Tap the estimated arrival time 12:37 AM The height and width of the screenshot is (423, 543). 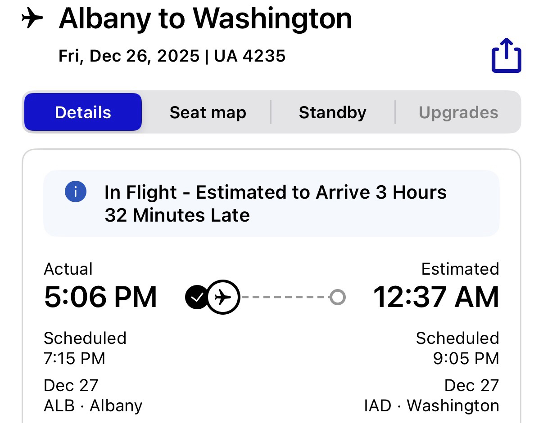pyautogui.click(x=436, y=297)
